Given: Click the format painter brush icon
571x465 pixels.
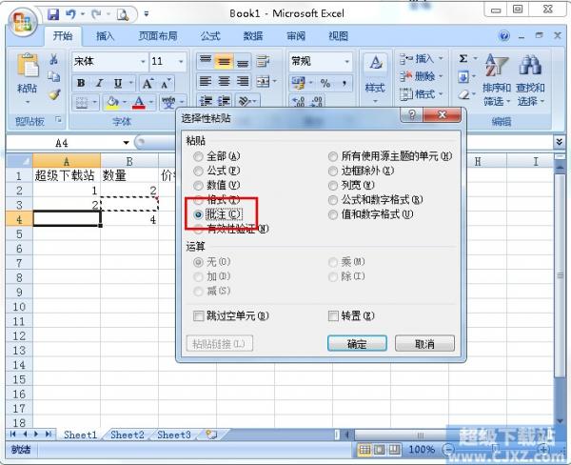Looking at the screenshot, I should tap(54, 95).
